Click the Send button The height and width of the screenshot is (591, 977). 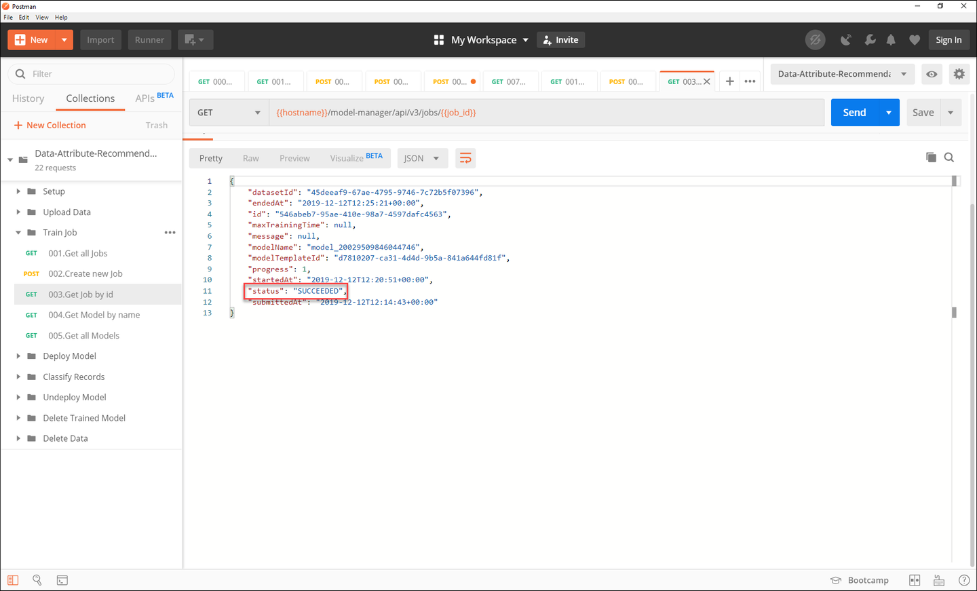854,113
